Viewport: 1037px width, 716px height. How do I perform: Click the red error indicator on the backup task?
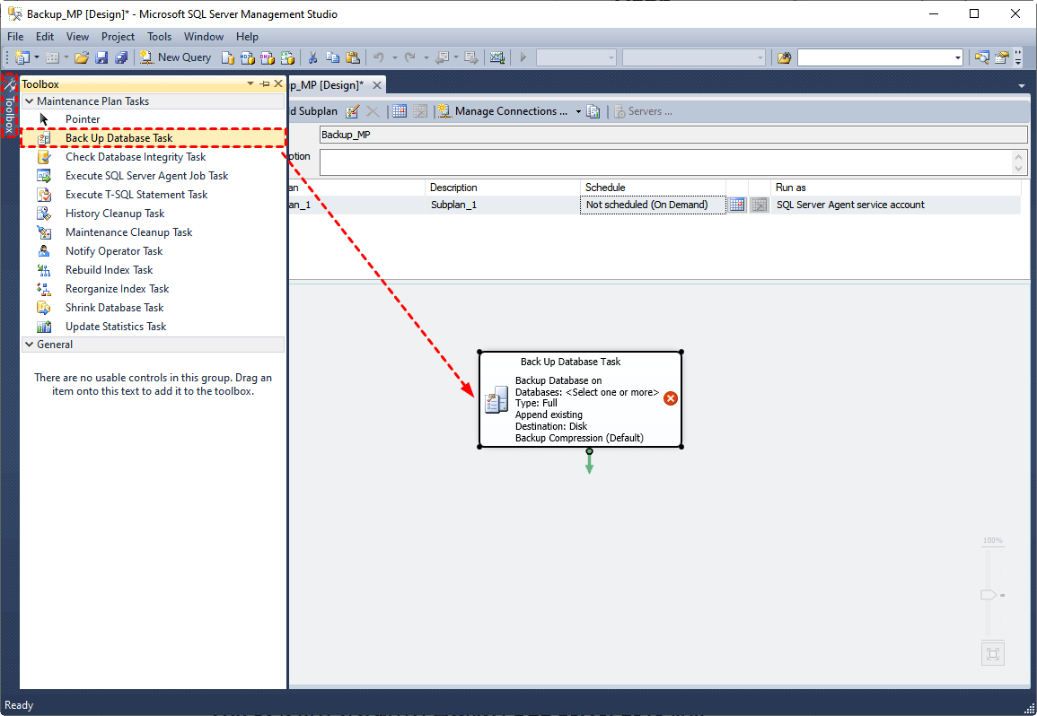click(x=670, y=397)
